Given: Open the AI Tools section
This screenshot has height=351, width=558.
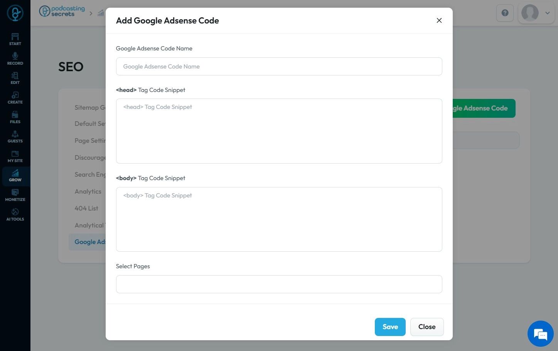Looking at the screenshot, I should click(15, 215).
